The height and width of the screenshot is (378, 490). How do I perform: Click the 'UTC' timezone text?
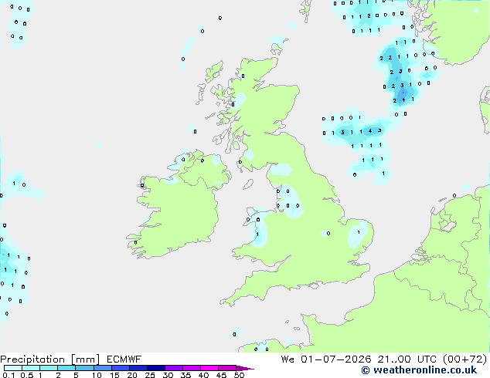427,359
